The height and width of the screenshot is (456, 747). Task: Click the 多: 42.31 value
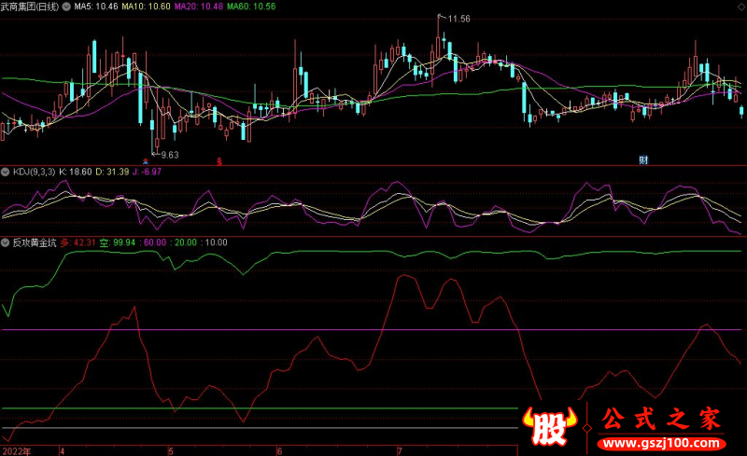[78, 242]
